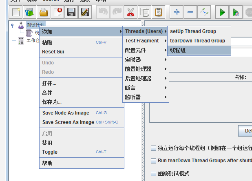Choose Save Screen As Image
The width and height of the screenshot is (252, 181).
(x=82, y=122)
